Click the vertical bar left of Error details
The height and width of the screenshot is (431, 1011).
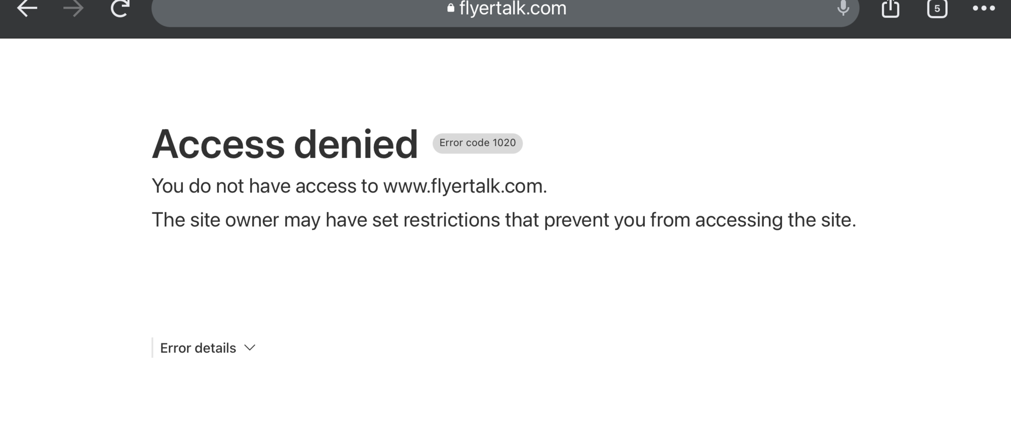tap(152, 348)
